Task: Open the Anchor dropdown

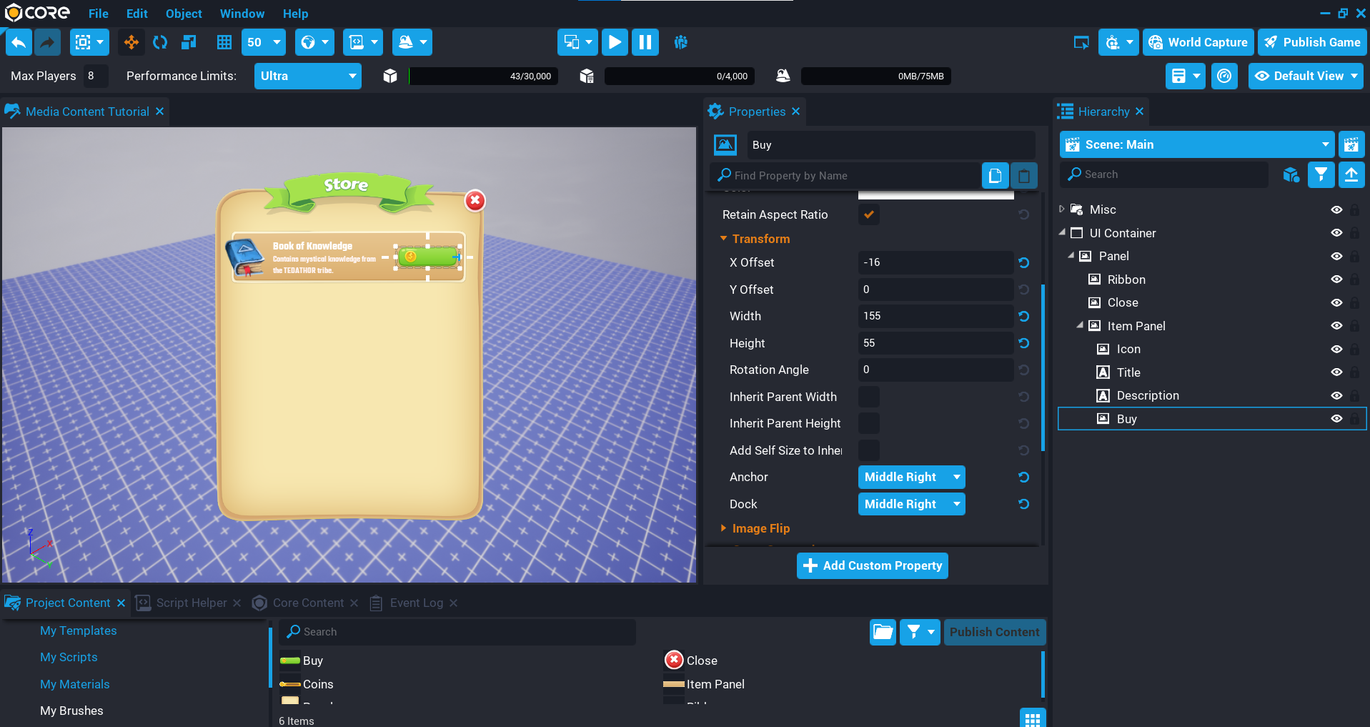Action: tap(911, 478)
